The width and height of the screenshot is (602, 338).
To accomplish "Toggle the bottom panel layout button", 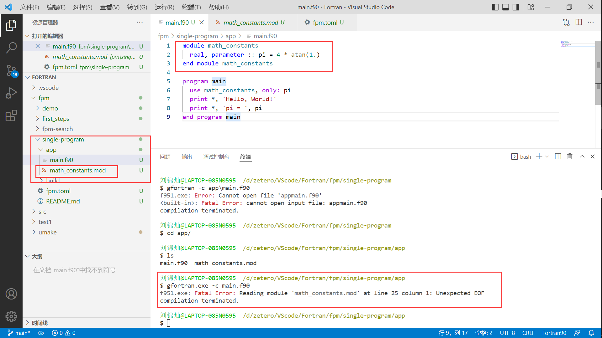I will click(505, 7).
